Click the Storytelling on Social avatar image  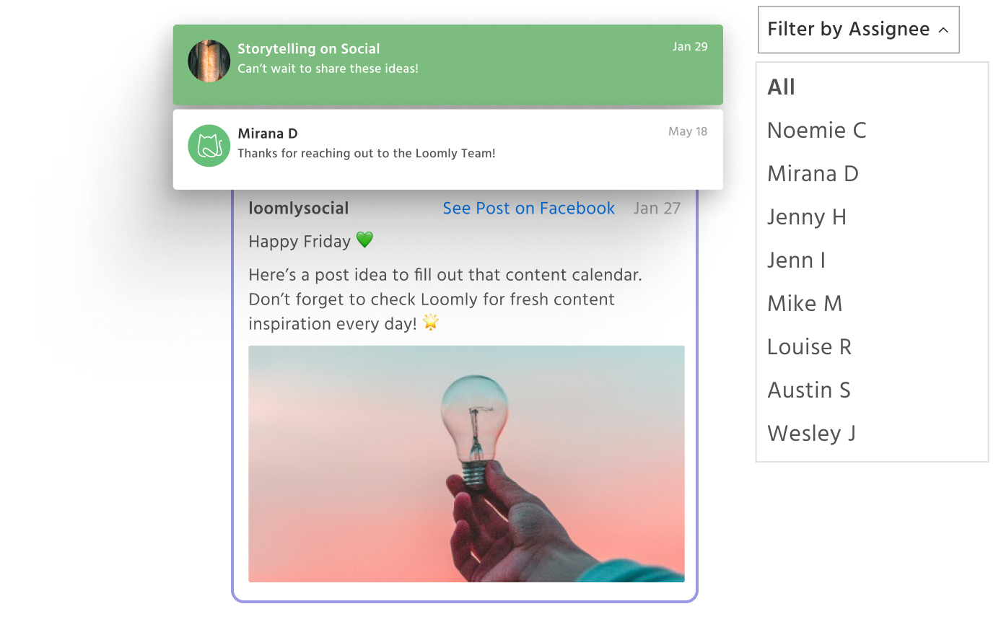coord(209,61)
